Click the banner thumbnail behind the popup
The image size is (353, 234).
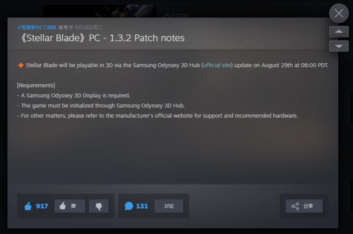coord(99,11)
